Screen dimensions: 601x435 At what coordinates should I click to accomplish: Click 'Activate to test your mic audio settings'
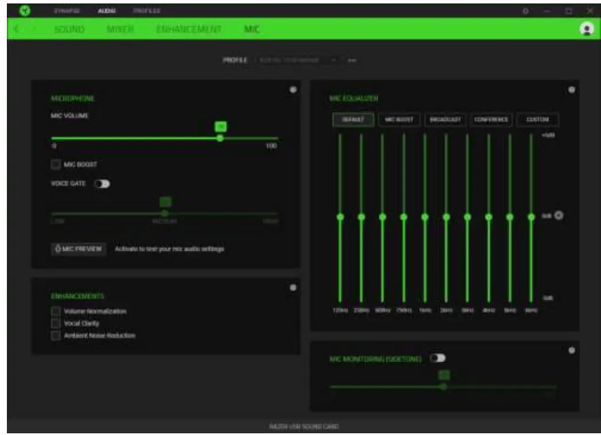pyautogui.click(x=169, y=248)
